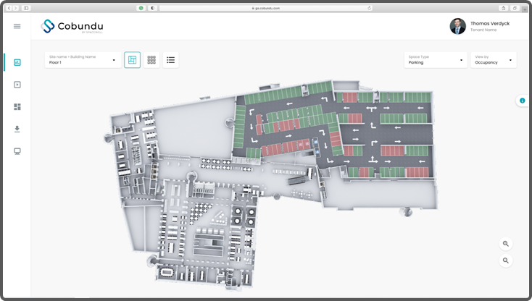The image size is (532, 301).
Task: Select the blue accessible parking spaces
Action: click(316, 147)
